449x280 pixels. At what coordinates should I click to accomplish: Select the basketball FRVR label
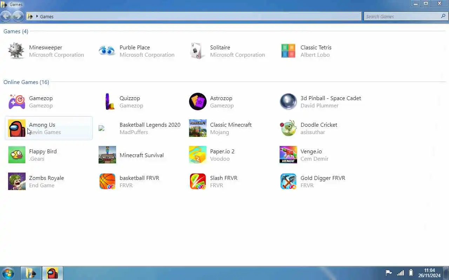pyautogui.click(x=139, y=178)
